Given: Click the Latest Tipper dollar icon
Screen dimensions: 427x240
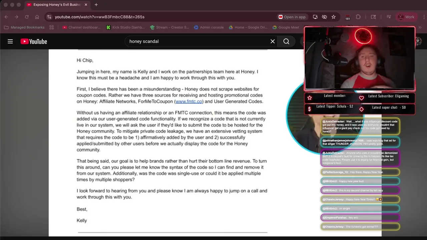Looking at the screenshot, I should pyautogui.click(x=310, y=109).
